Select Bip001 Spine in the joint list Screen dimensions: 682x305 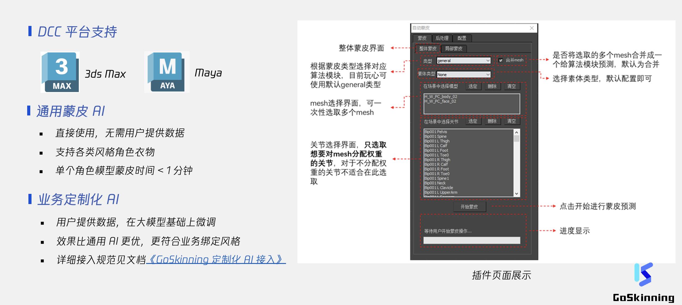click(x=436, y=136)
